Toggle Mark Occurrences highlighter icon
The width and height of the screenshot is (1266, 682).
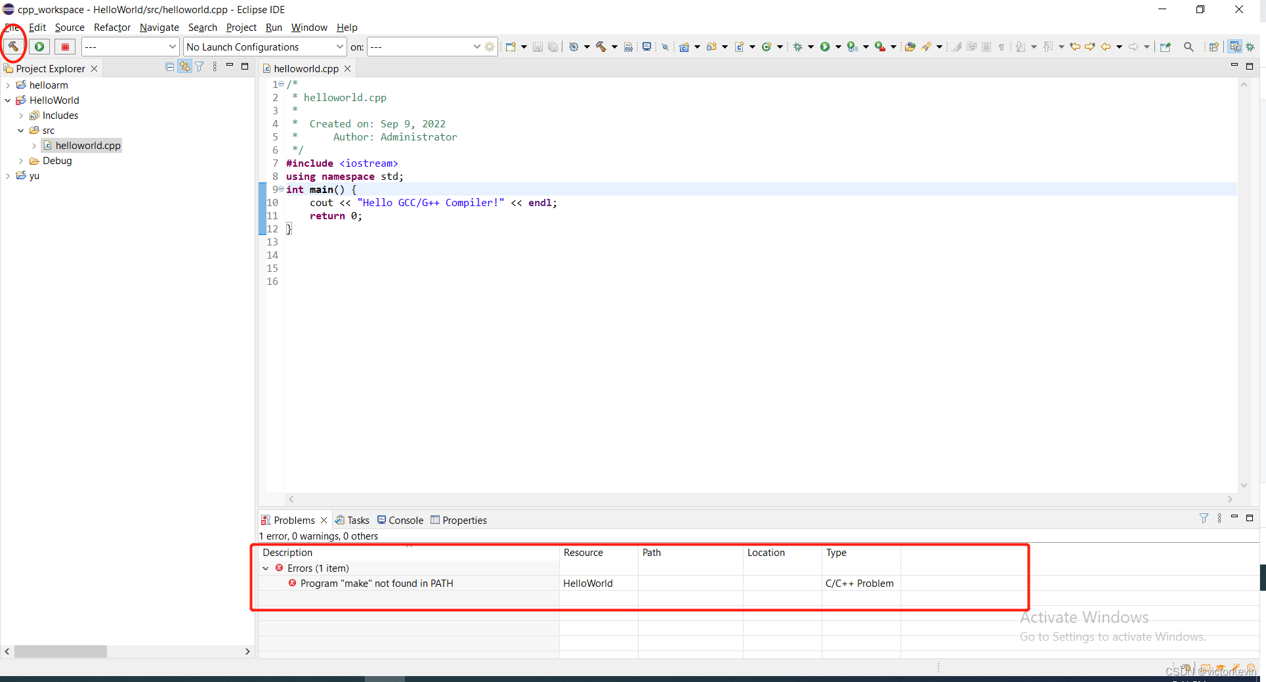coord(957,47)
